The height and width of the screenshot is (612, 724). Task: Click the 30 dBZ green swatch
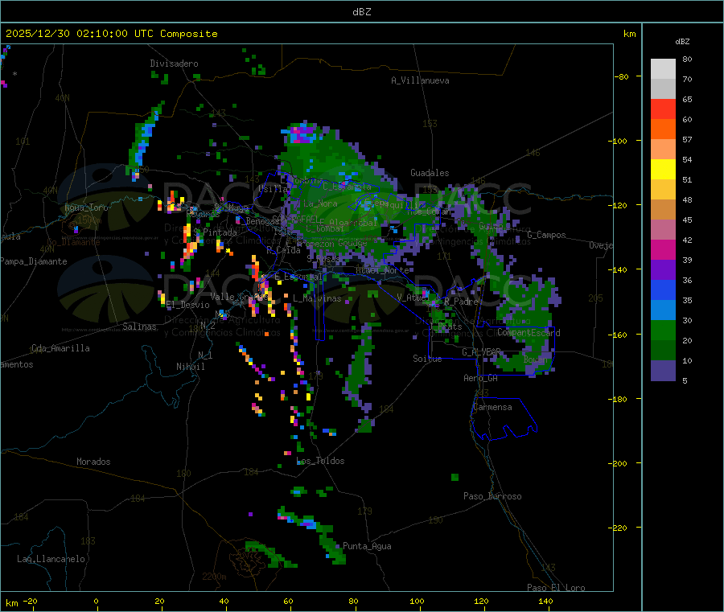pyautogui.click(x=663, y=331)
